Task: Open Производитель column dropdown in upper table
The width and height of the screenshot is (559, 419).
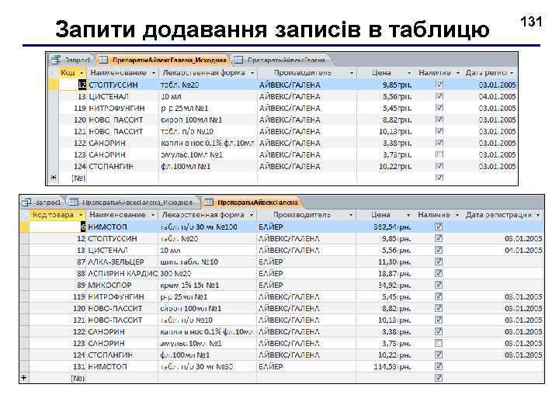Action: click(351, 73)
